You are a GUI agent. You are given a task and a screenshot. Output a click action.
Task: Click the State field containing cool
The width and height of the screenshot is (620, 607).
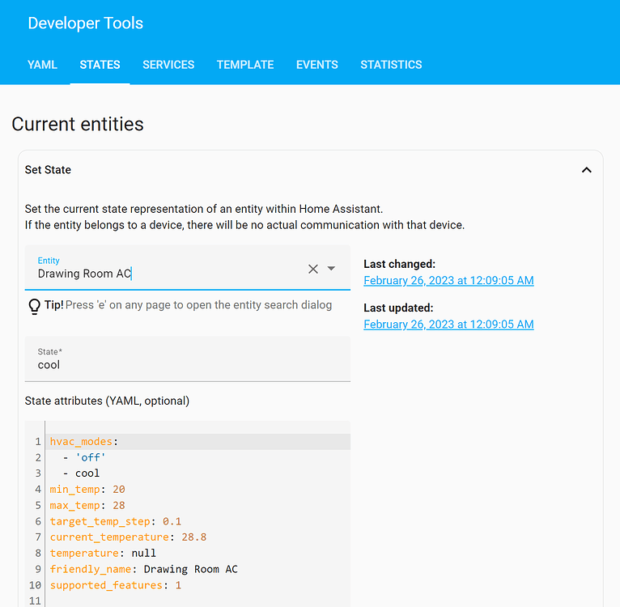point(188,359)
